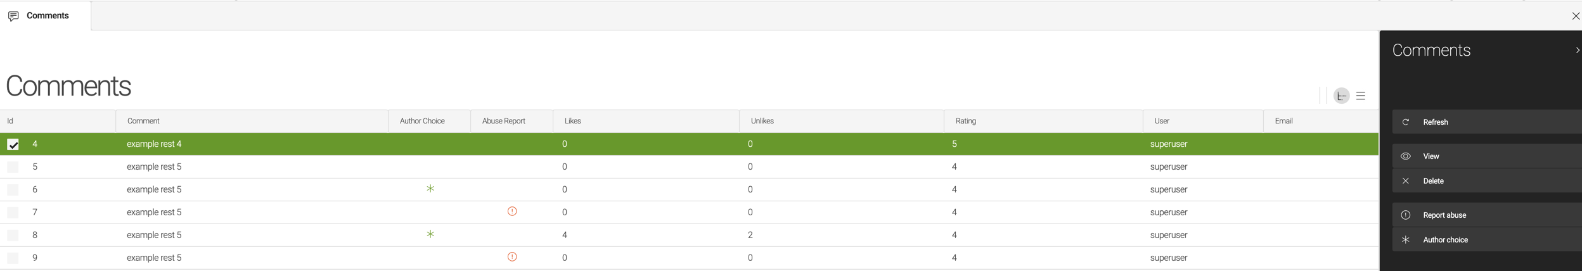Close the Comments window
Screen dimensions: 1582x271
pos(1575,16)
